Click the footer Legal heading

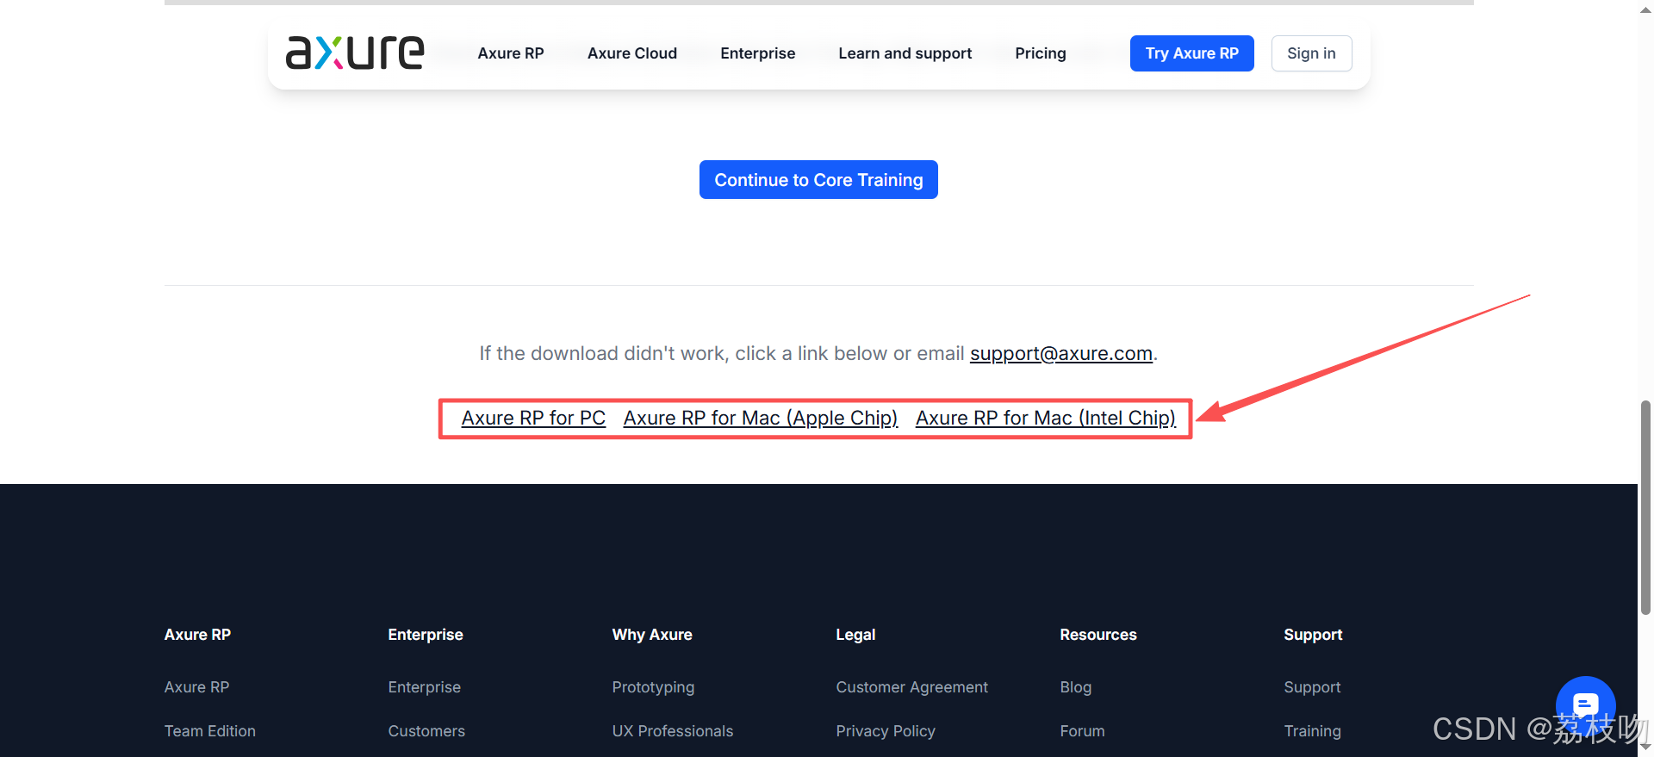[x=855, y=635]
